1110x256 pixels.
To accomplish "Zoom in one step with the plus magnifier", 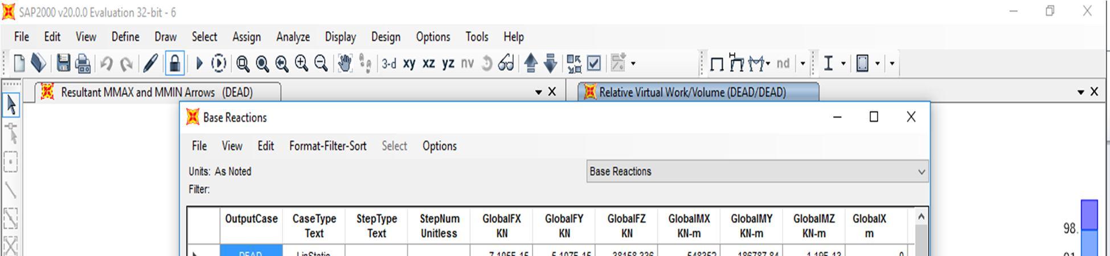I will click(x=301, y=63).
